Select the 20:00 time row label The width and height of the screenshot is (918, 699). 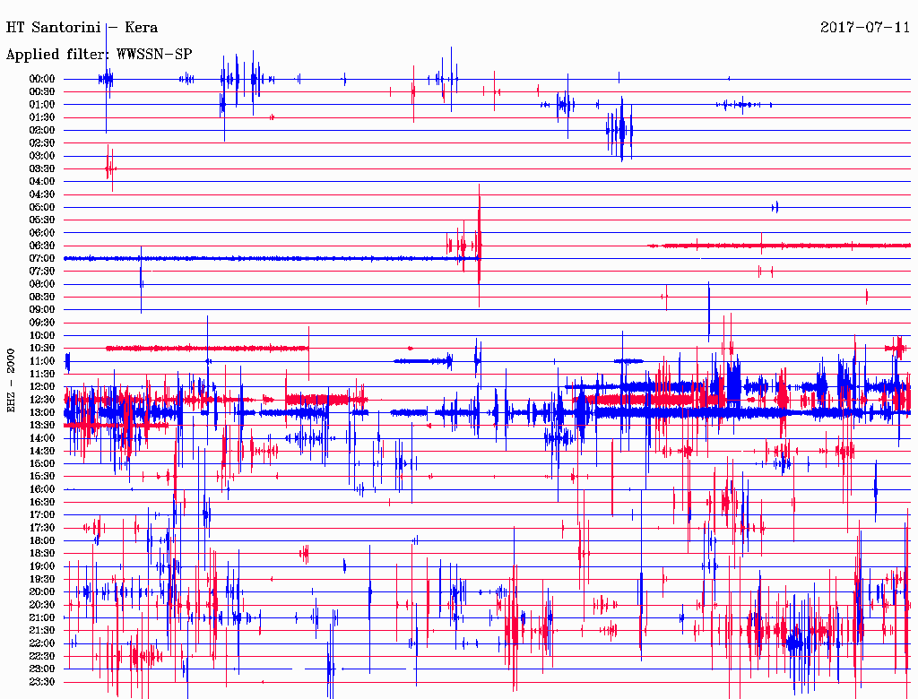click(x=42, y=591)
